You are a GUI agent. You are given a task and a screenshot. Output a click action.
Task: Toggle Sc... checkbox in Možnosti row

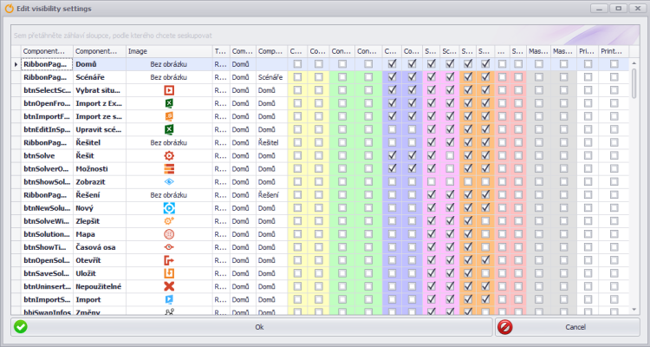tap(450, 169)
